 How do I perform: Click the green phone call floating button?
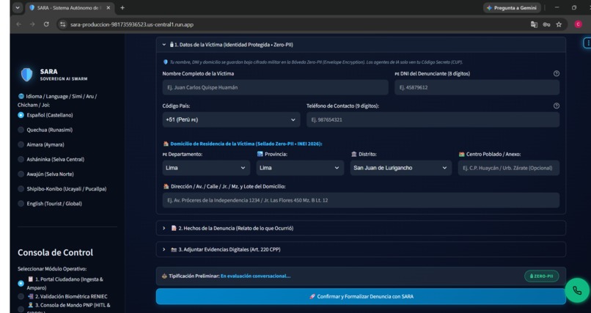pos(576,290)
